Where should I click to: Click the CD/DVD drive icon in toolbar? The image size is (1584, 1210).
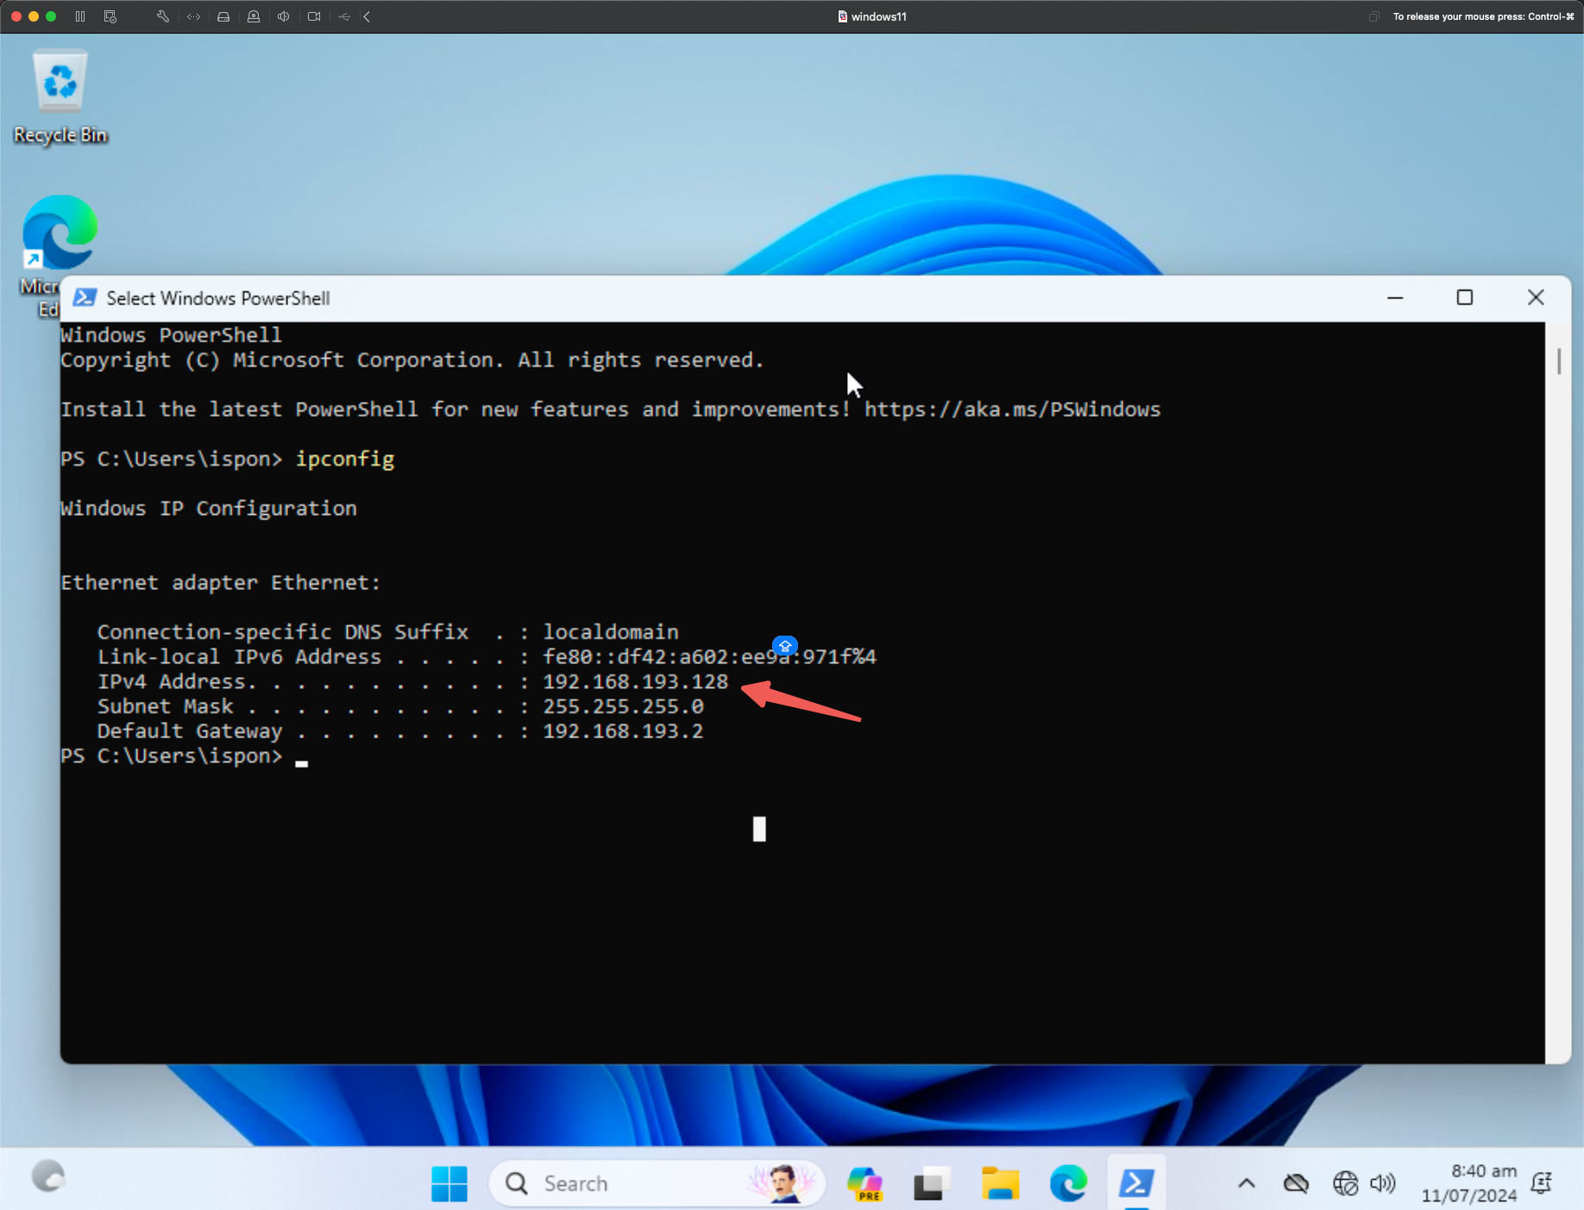[254, 16]
